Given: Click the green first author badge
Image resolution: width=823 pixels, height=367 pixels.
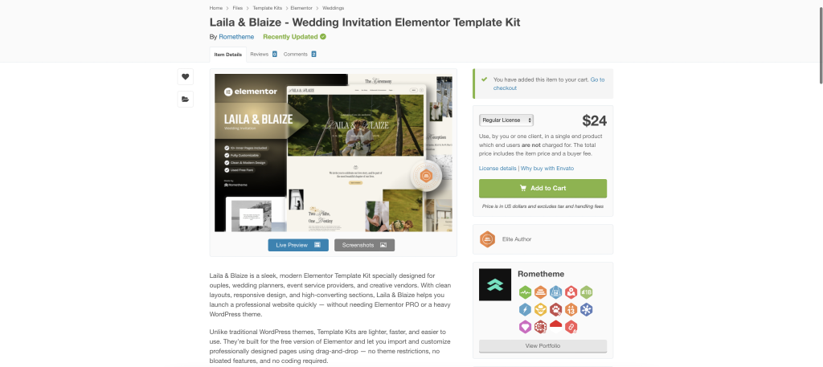Looking at the screenshot, I should coord(526,292).
